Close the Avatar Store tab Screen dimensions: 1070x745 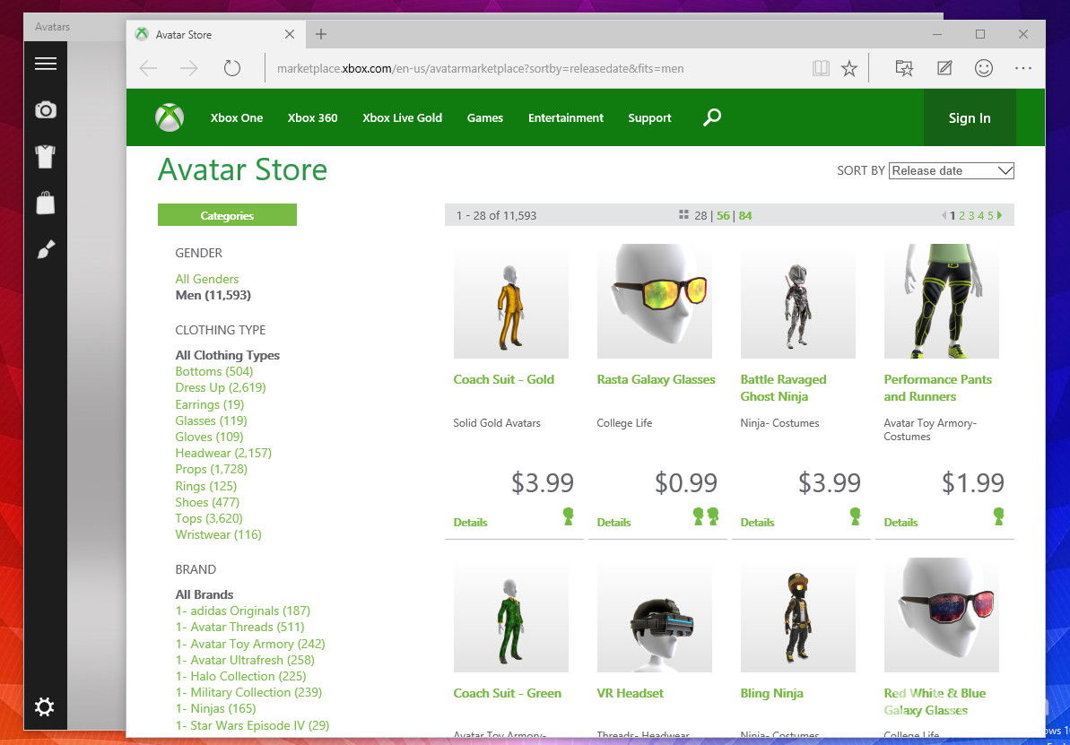point(290,34)
